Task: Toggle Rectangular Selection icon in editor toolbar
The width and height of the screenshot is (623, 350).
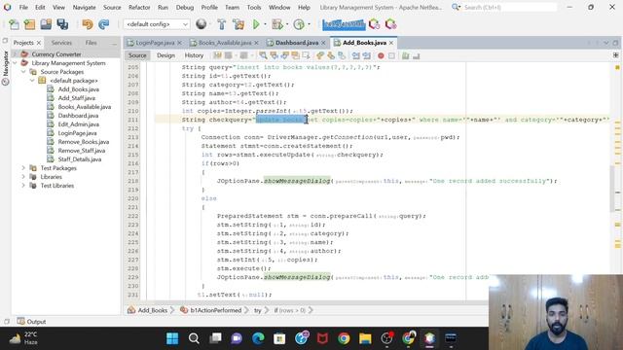Action: (306, 56)
